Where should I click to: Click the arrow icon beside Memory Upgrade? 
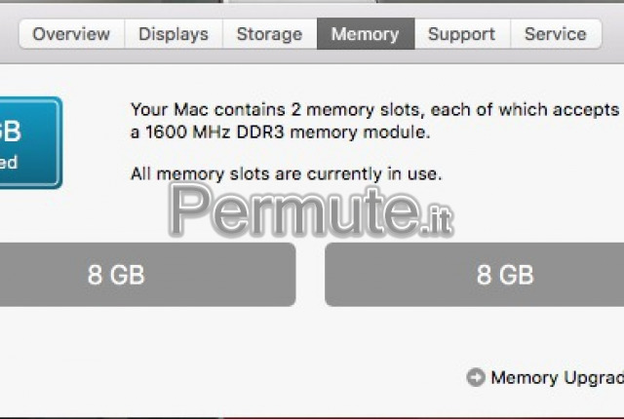pyautogui.click(x=476, y=377)
